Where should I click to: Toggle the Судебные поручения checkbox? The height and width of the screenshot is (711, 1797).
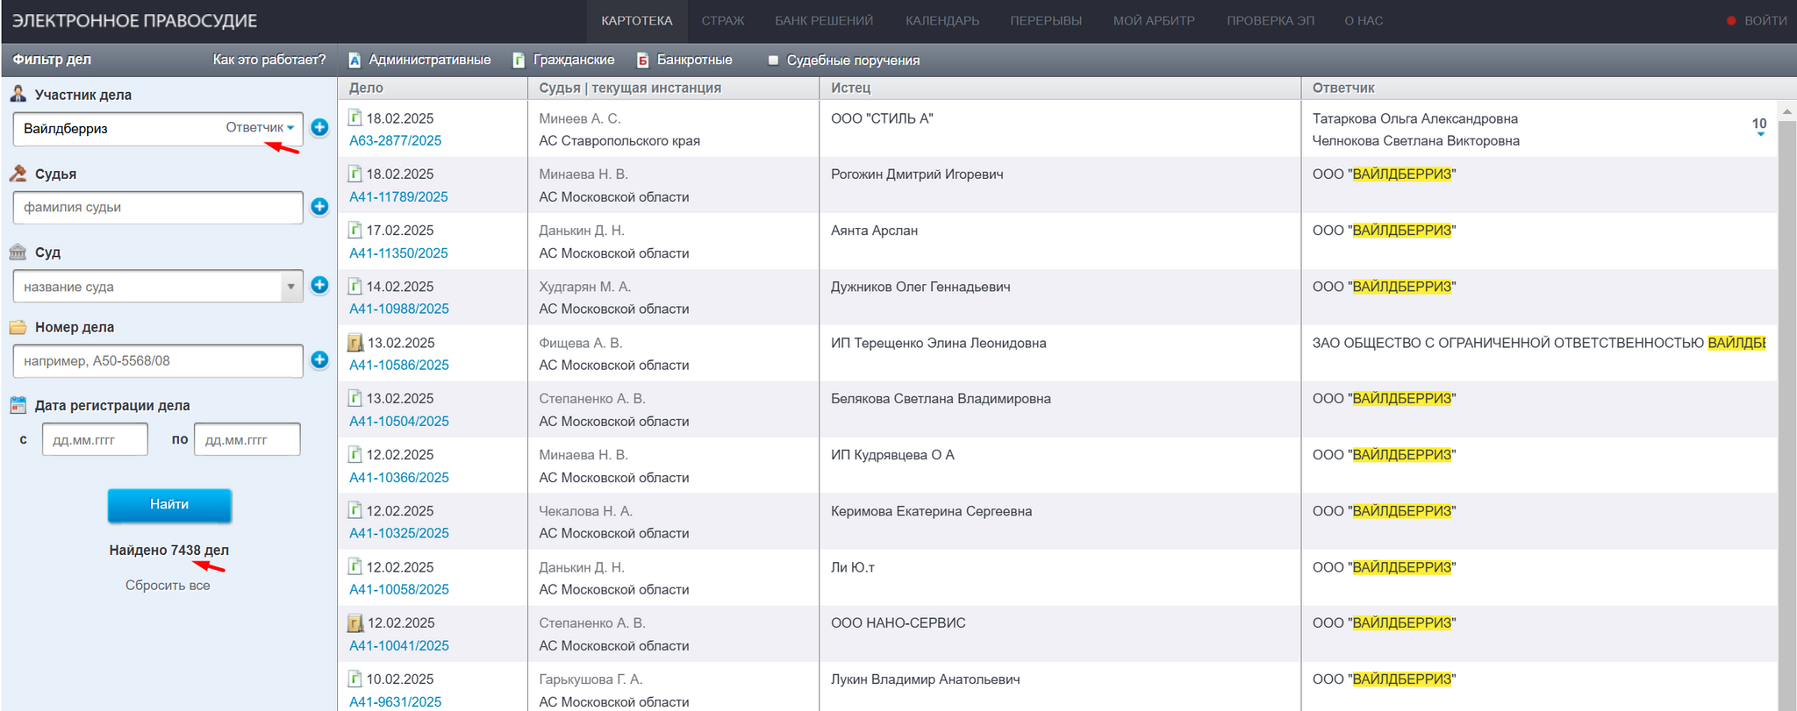[773, 60]
